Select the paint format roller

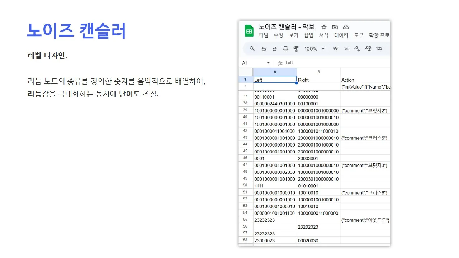pyautogui.click(x=296, y=49)
